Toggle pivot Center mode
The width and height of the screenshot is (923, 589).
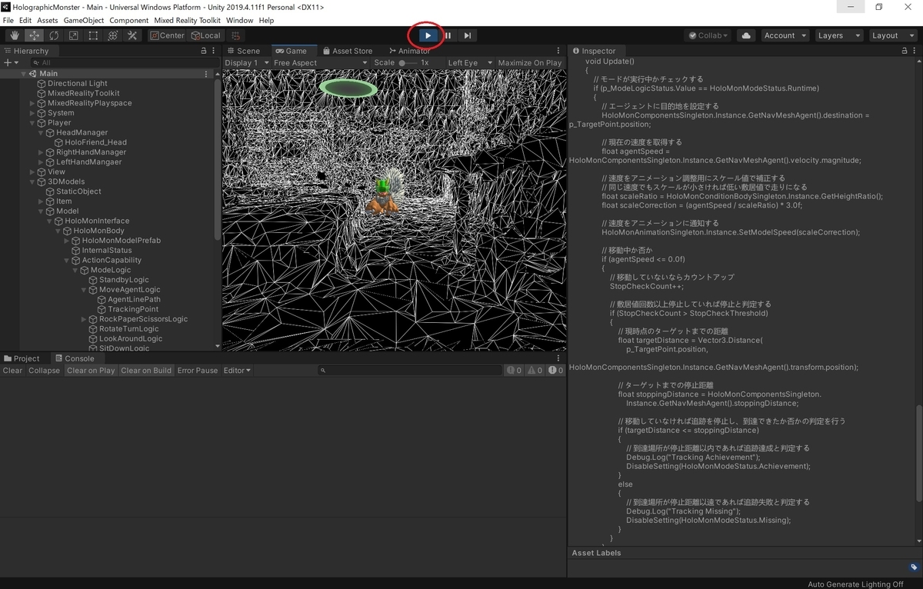click(x=167, y=35)
